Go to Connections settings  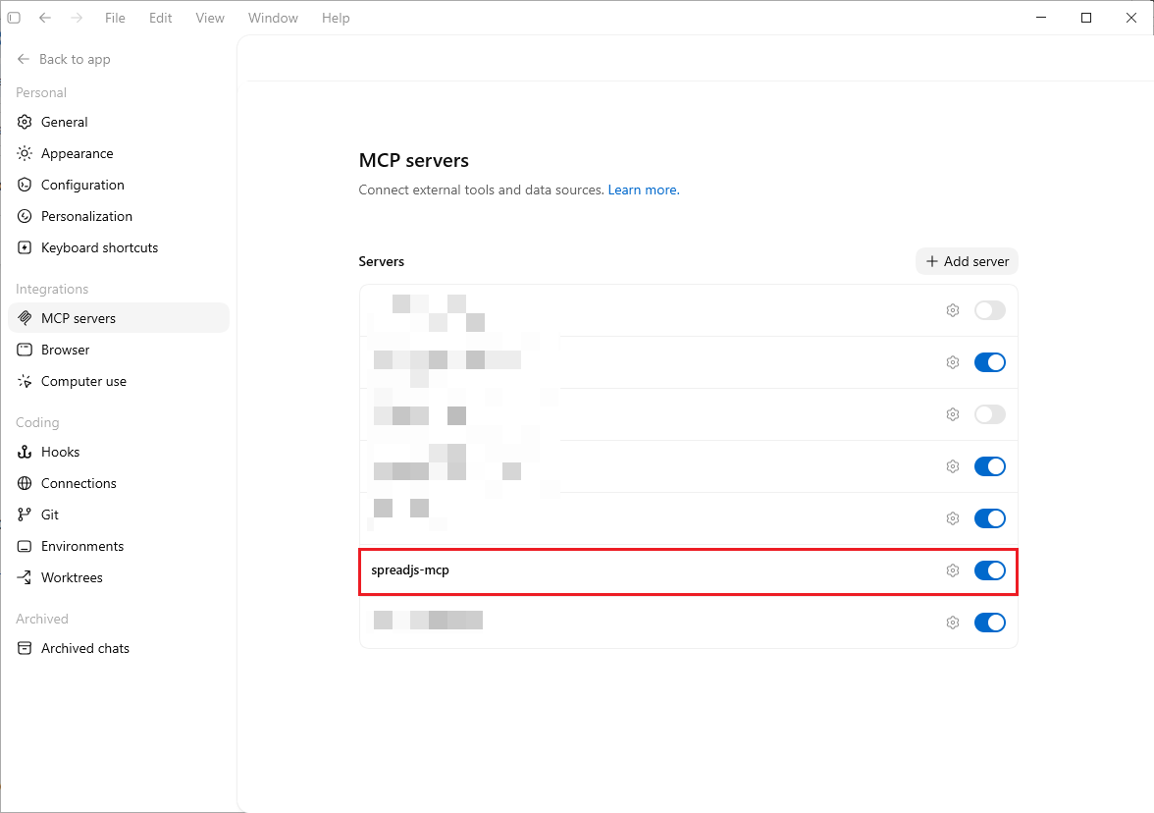(119, 483)
